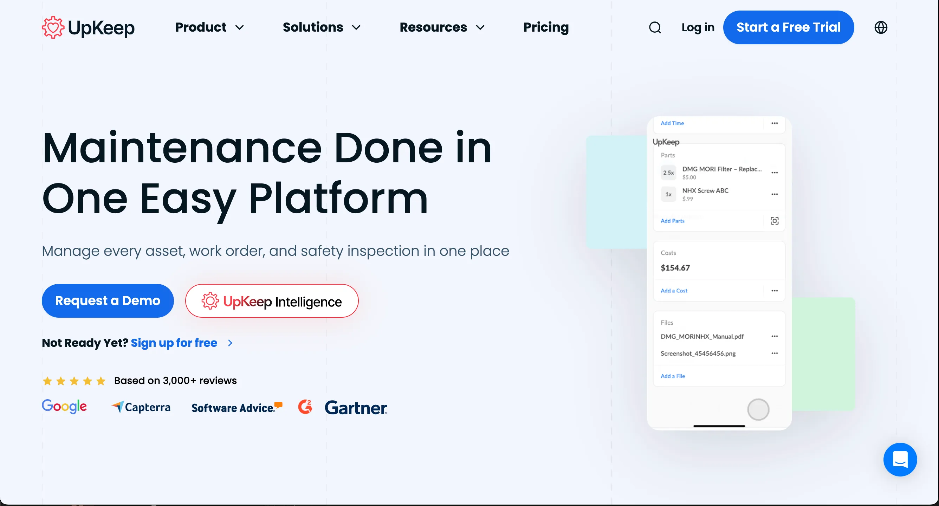Image resolution: width=939 pixels, height=506 pixels.
Task: Click the scan icon beside Add Parts
Action: (774, 221)
